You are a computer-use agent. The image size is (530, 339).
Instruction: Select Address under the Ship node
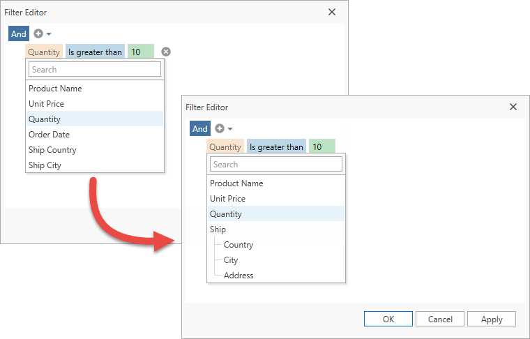[238, 276]
